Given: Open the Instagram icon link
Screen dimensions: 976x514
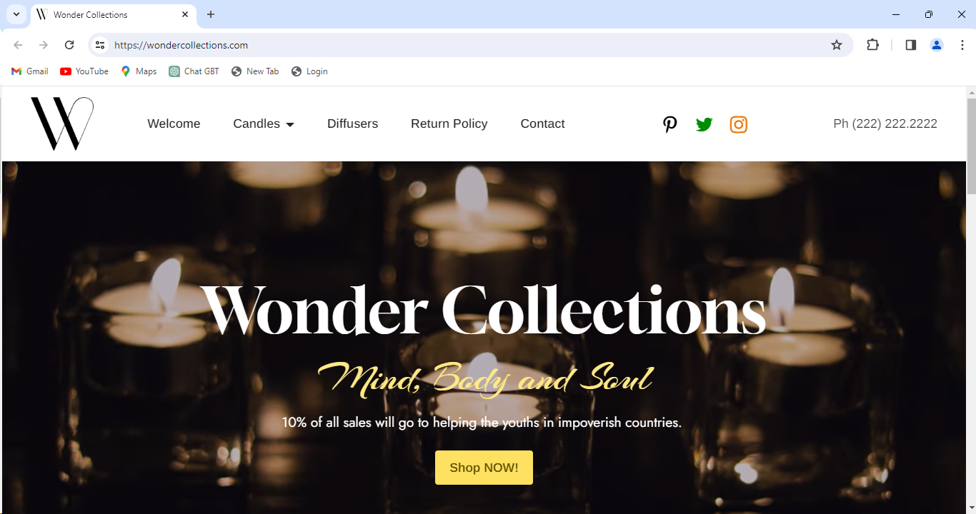Looking at the screenshot, I should coord(738,124).
